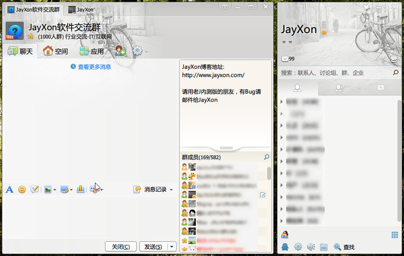Viewport: 404px width, 256px height.
Task: Switch to the JayXon软件交流群 chat tab
Action: tap(34, 10)
